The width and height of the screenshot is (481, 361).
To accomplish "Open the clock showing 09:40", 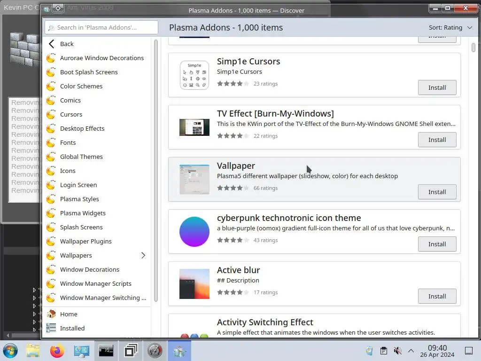I will (437, 351).
